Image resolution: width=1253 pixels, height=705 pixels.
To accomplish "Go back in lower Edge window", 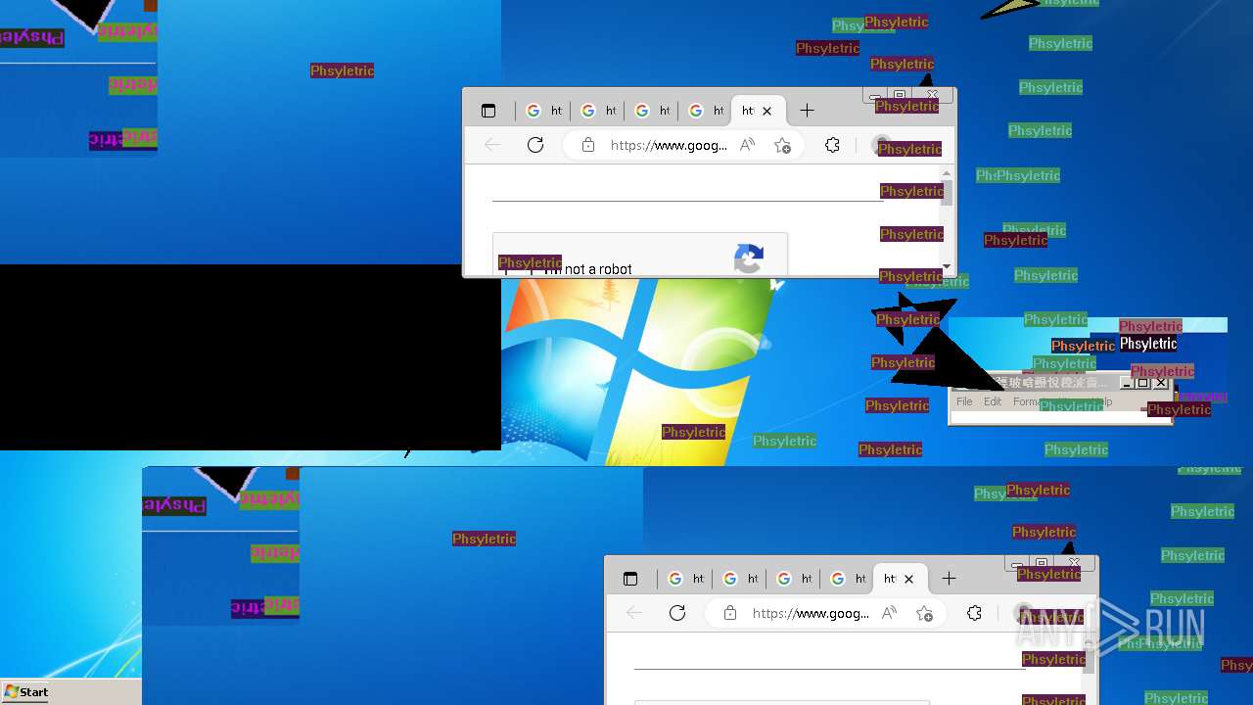I will pyautogui.click(x=634, y=613).
